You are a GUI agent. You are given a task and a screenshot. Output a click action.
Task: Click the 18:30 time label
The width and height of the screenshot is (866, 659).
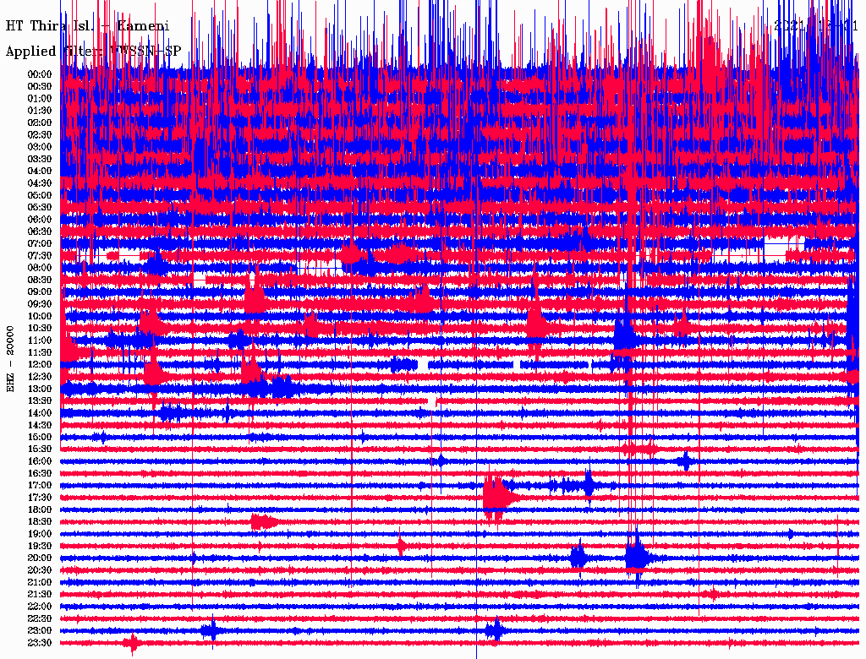pos(40,522)
